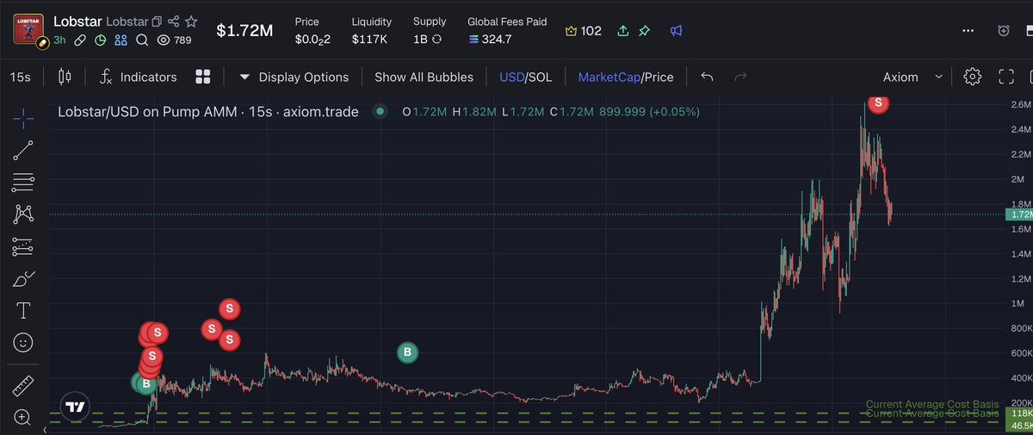The image size is (1033, 435).
Task: Open the Indicators panel
Action: coord(138,77)
